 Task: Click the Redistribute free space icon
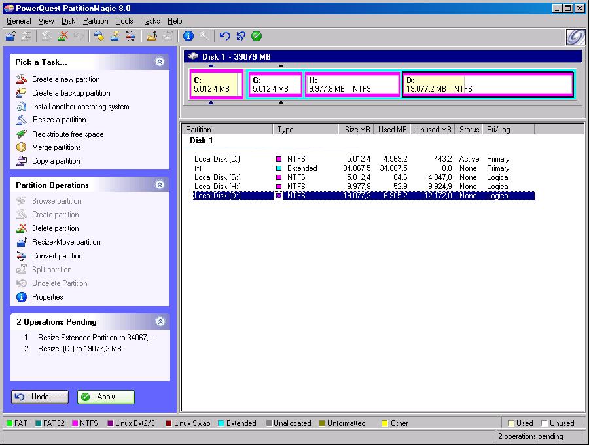[22, 133]
